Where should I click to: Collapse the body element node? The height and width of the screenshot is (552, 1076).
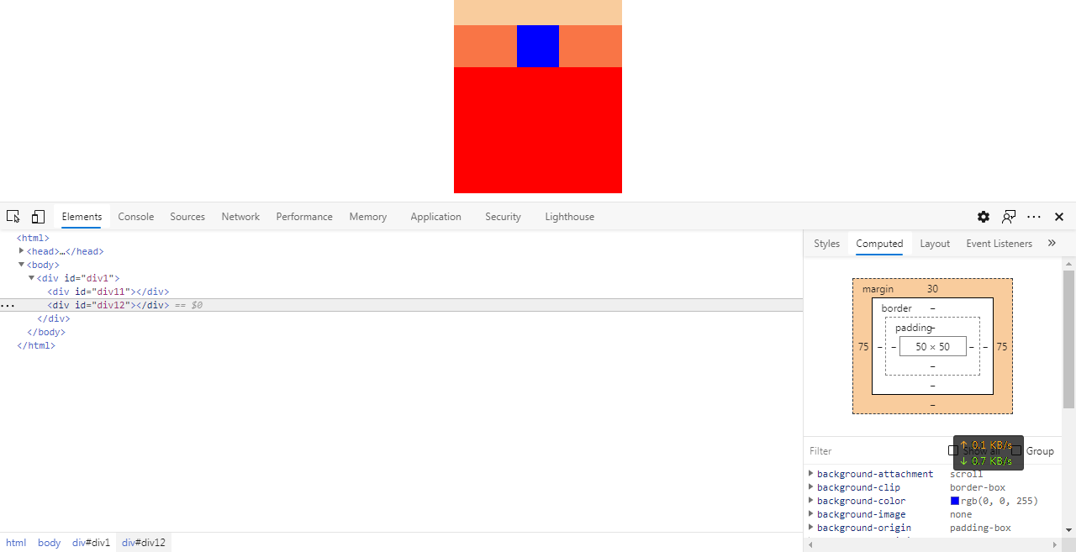coord(22,265)
